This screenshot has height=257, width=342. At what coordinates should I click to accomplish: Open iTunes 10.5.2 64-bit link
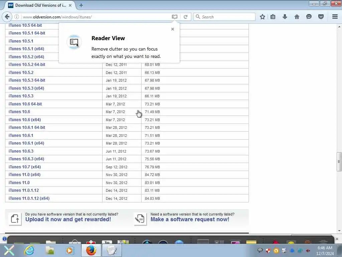[x=27, y=65]
